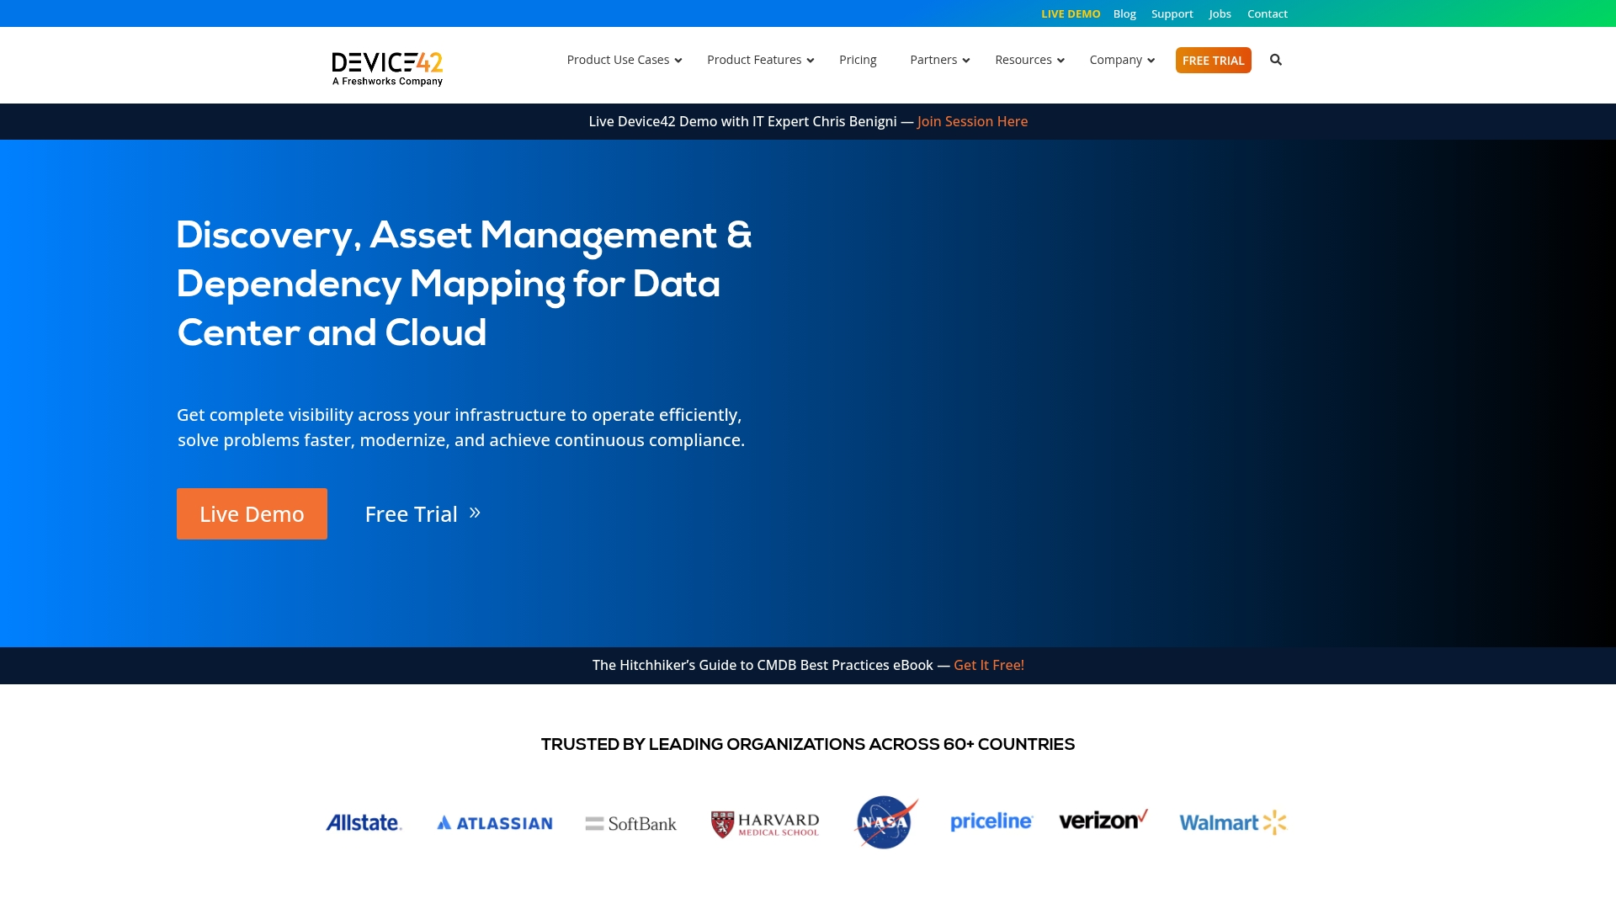Open the Product Features menu
This screenshot has height=909, width=1616.
(x=755, y=60)
